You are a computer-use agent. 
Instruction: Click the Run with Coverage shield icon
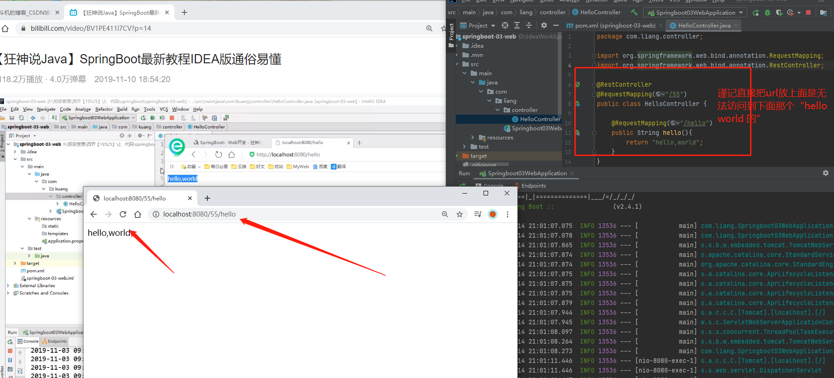click(x=778, y=12)
